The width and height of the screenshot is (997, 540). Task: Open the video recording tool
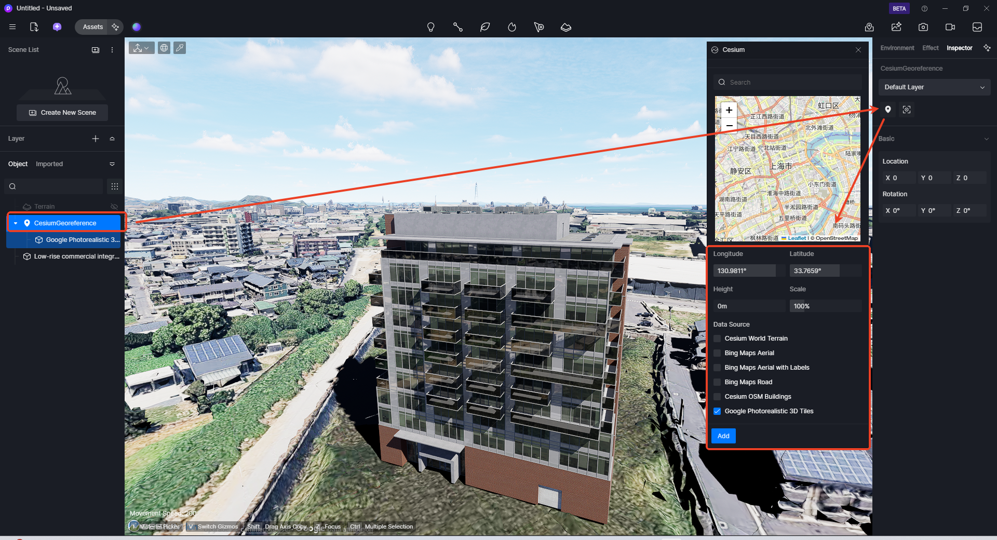[x=950, y=27]
